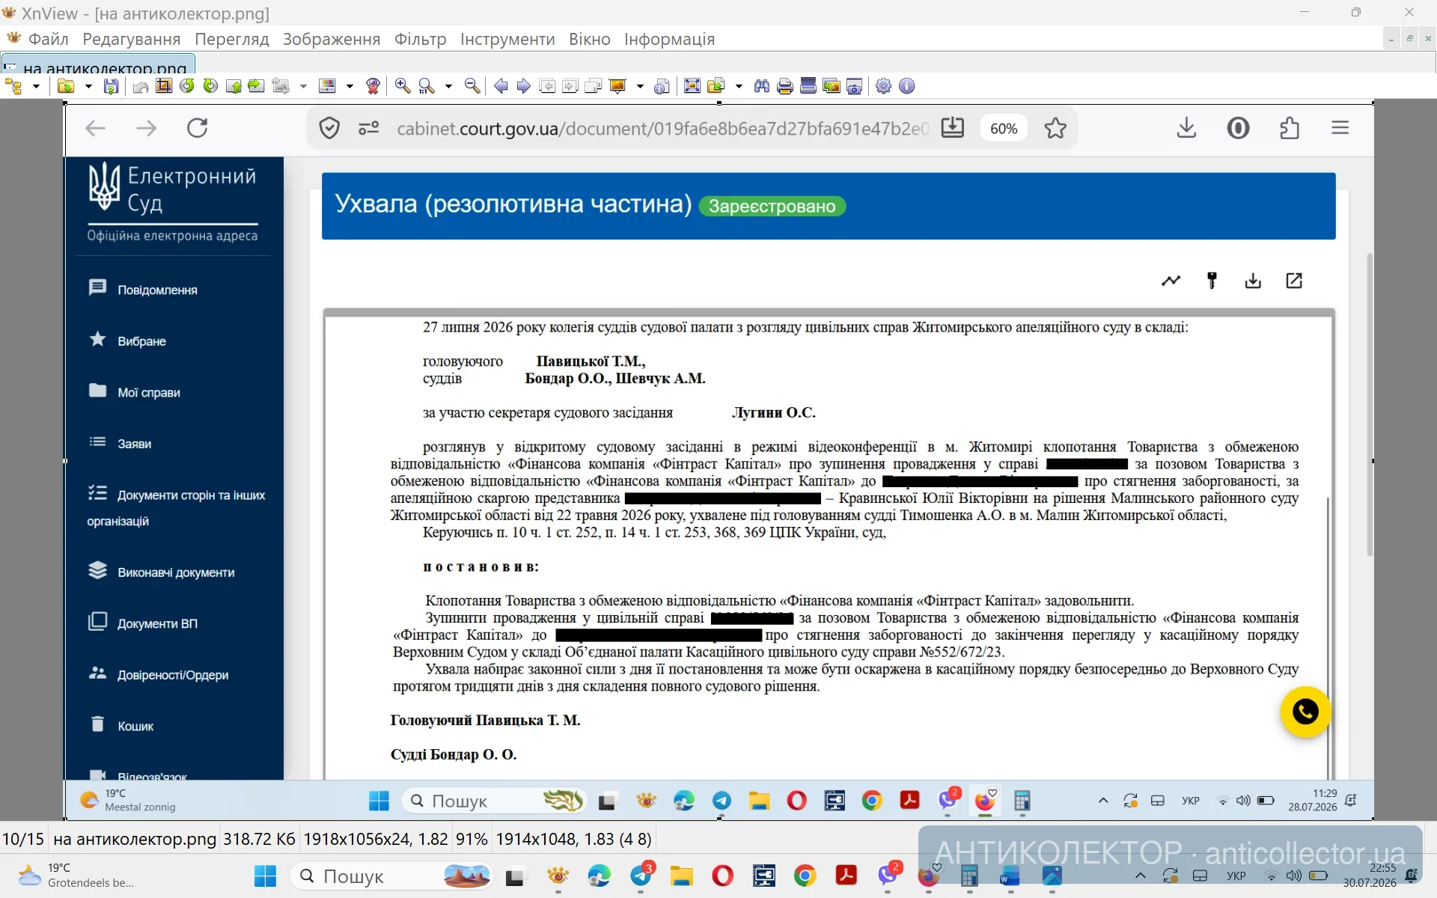Click the yellow phone call button
The image size is (1437, 898).
click(1305, 712)
